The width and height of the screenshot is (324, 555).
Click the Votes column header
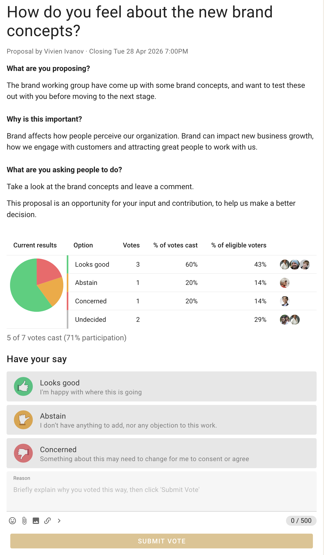(131, 245)
